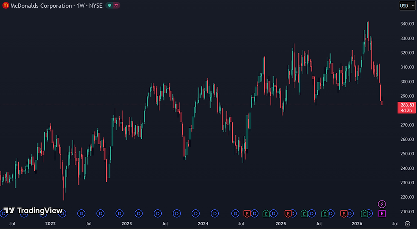Click green earnings marker just after Jul 2025
Screen dimensions: 417x229
point(325,213)
